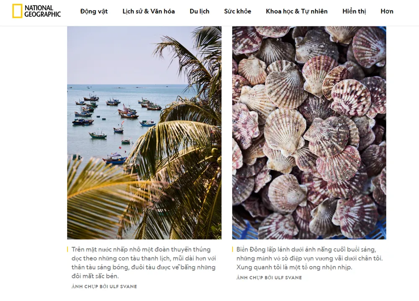Open the fishing boats and palm photo
This screenshot has width=419, height=301.
[x=144, y=132]
